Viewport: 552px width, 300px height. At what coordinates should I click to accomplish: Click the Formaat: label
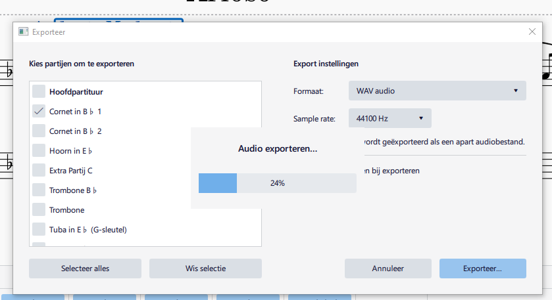(x=309, y=91)
